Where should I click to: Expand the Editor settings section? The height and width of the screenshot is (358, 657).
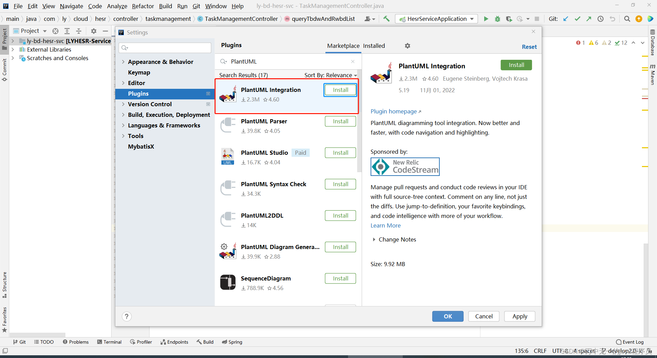click(x=123, y=83)
